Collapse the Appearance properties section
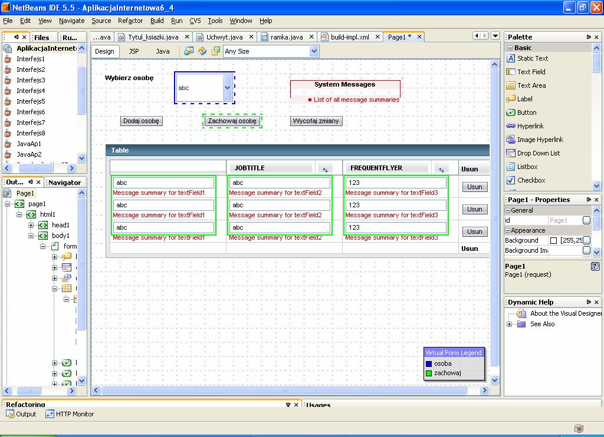 click(x=508, y=230)
